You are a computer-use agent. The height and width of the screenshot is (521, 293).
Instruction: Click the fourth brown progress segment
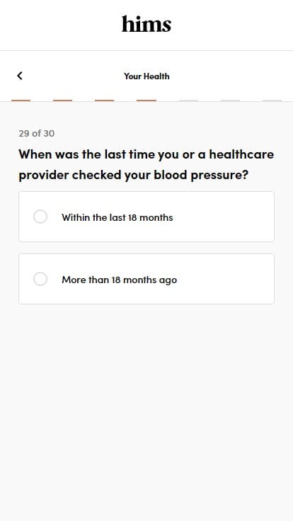pos(146,101)
